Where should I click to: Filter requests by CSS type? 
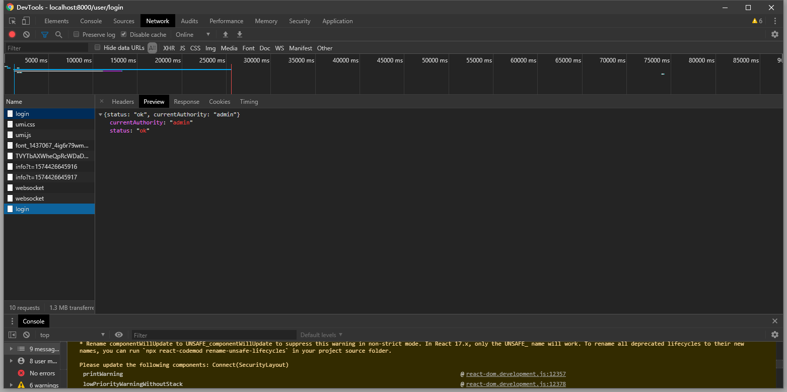tap(195, 48)
